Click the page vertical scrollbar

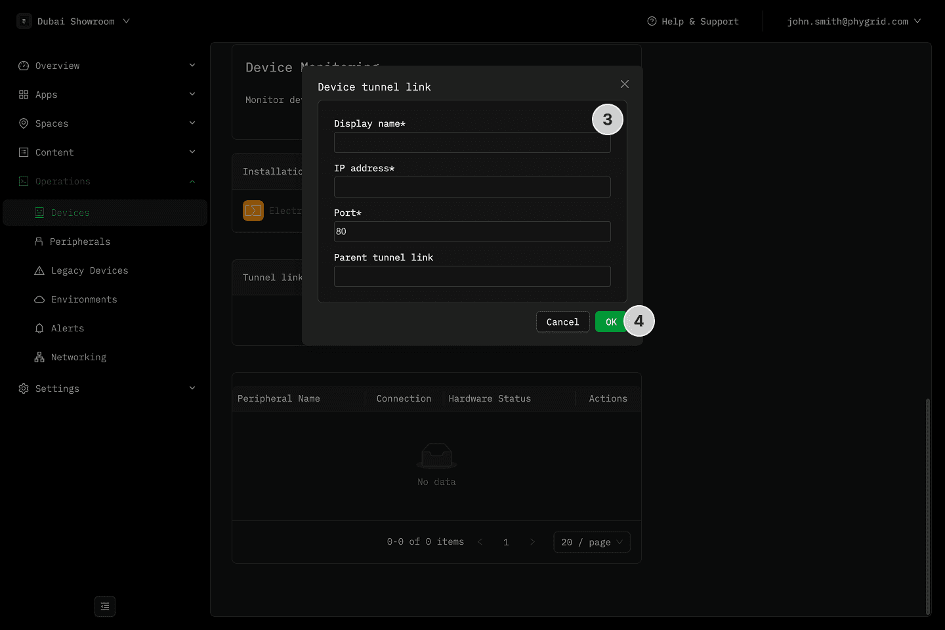pos(927,505)
